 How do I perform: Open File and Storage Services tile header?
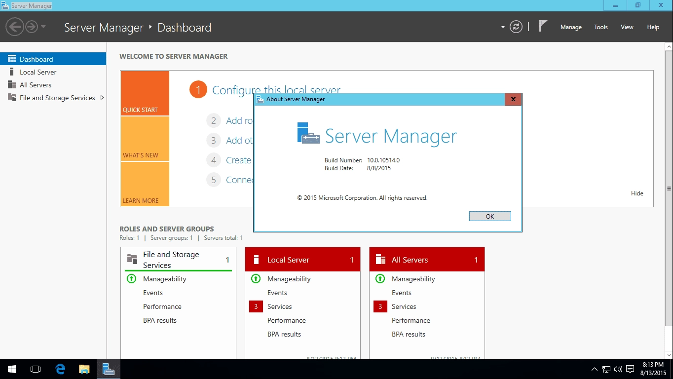point(178,260)
